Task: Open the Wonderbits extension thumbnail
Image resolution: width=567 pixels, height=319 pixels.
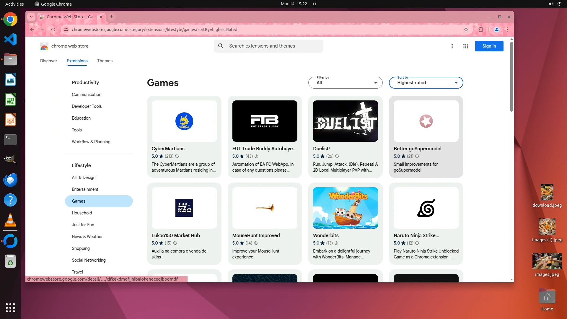Action: click(x=345, y=208)
